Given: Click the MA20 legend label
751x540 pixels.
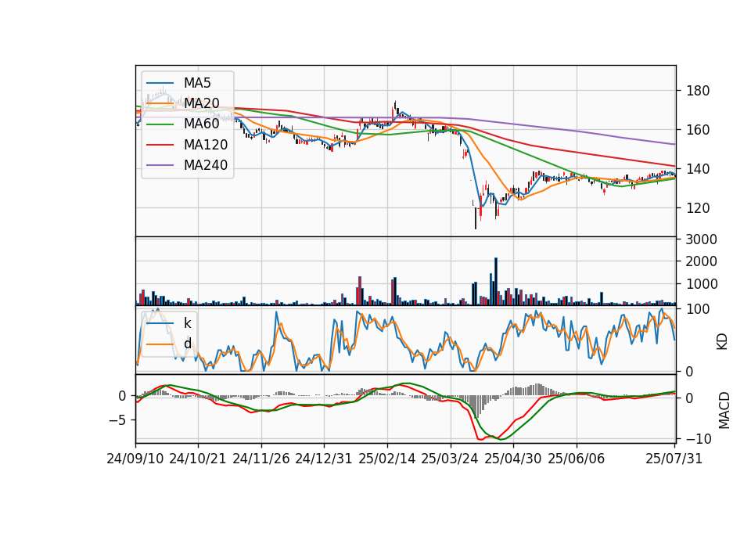Looking at the screenshot, I should coord(202,103).
